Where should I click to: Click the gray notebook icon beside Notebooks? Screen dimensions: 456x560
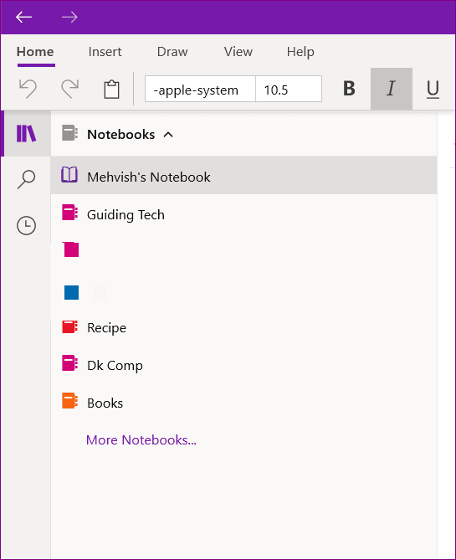[69, 133]
